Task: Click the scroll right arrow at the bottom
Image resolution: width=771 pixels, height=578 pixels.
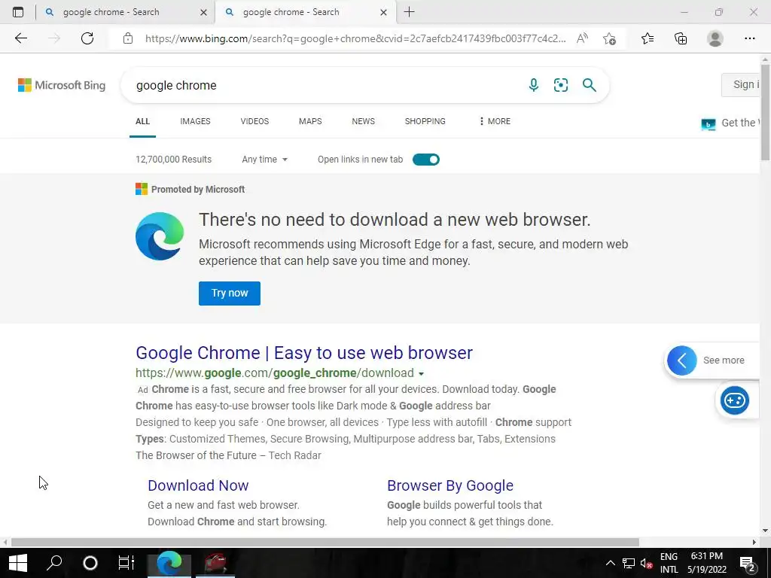Action: tap(754, 543)
